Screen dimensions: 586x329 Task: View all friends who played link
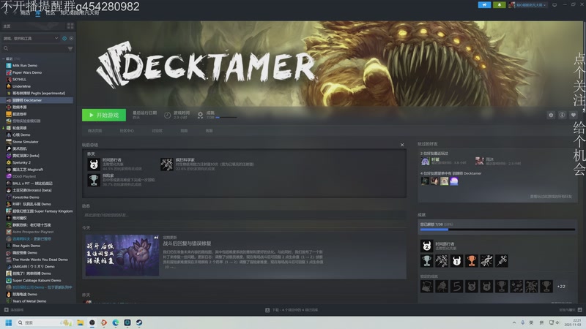coord(551,197)
